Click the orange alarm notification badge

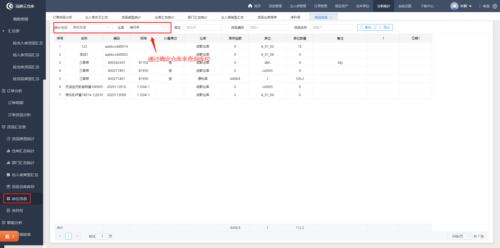point(9,236)
